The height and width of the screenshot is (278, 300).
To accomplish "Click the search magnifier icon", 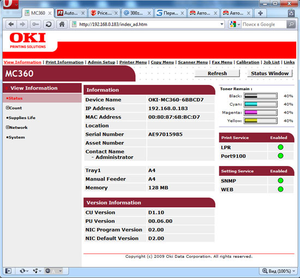I will (x=291, y=24).
